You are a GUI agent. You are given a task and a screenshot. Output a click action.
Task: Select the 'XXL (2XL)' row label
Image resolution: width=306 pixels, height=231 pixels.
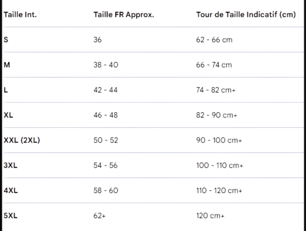coord(21,140)
